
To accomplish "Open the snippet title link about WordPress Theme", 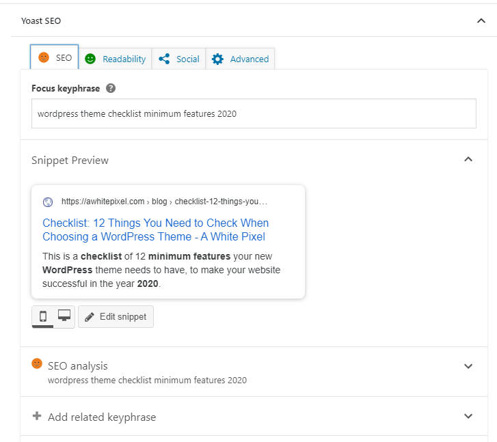I will (x=156, y=230).
